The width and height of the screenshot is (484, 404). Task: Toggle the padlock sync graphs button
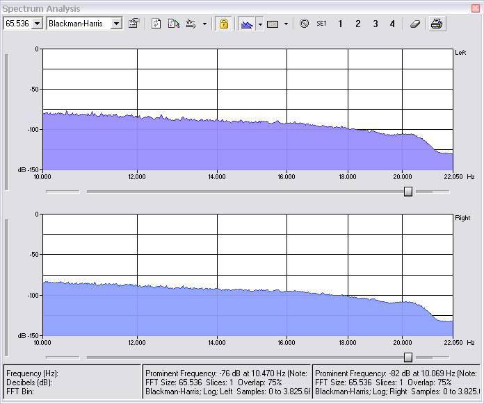tap(223, 24)
